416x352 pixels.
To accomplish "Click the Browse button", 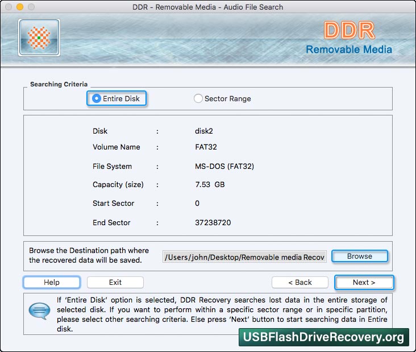I will [360, 256].
